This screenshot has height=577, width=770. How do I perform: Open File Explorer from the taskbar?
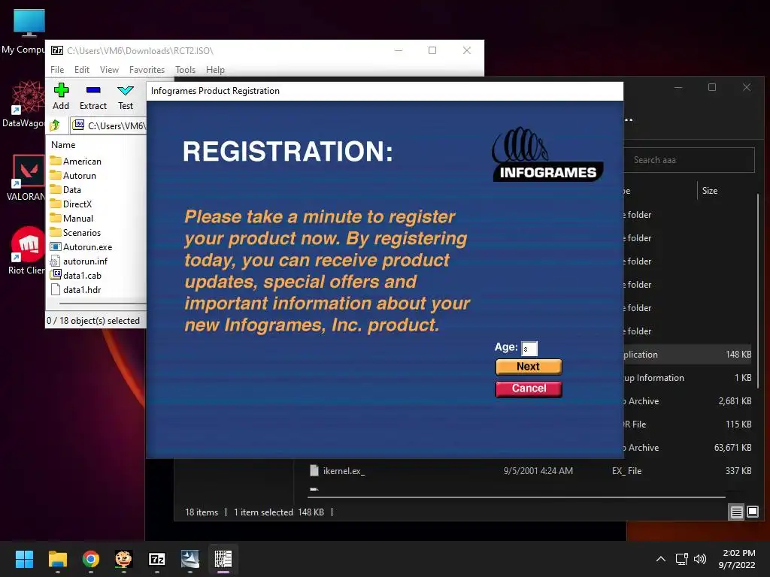(57, 559)
